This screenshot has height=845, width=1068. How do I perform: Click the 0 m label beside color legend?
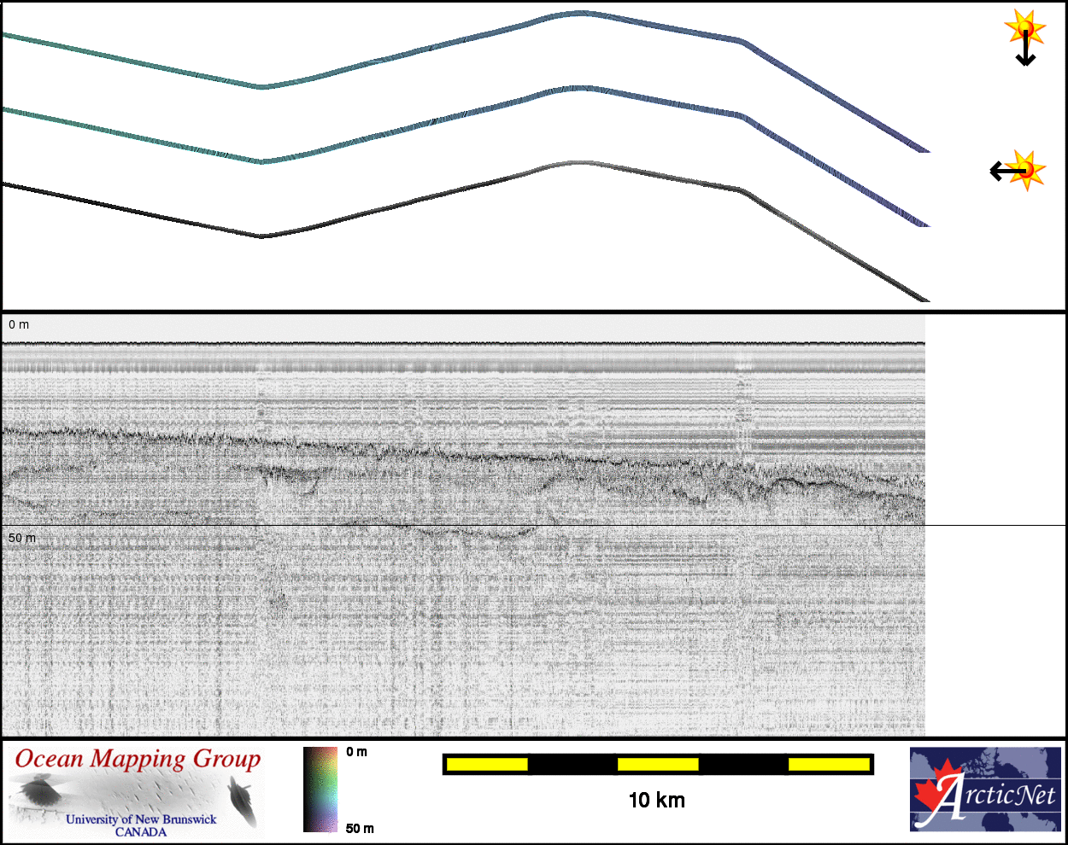pos(357,752)
